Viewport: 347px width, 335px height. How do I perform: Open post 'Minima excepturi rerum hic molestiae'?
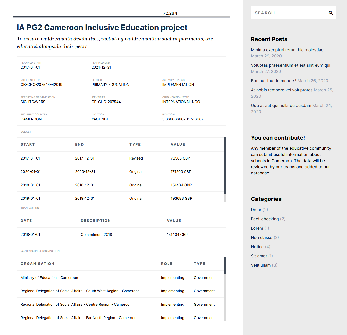[x=287, y=50]
